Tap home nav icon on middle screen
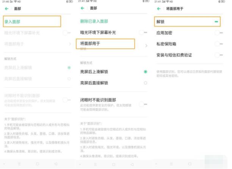 (x=114, y=164)
